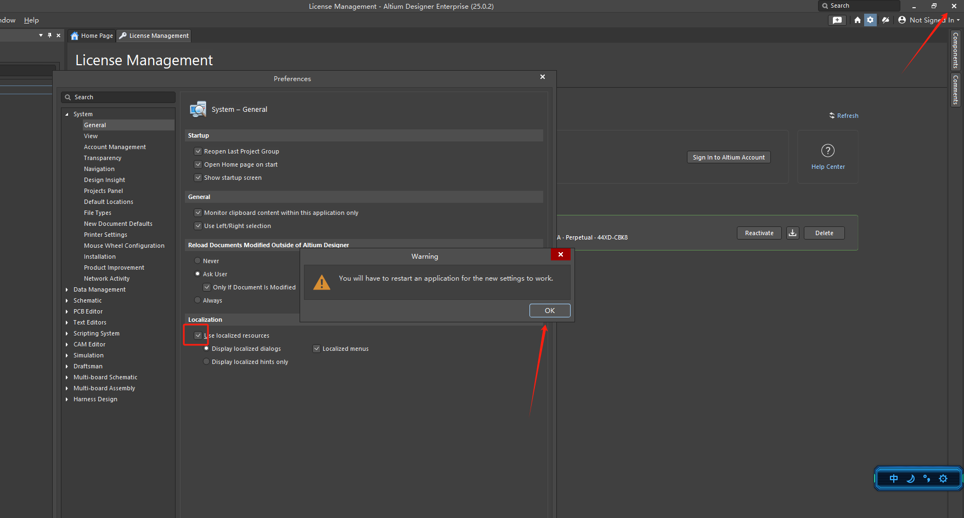Toggle Use localized resources checkbox
The width and height of the screenshot is (964, 518).
click(198, 335)
